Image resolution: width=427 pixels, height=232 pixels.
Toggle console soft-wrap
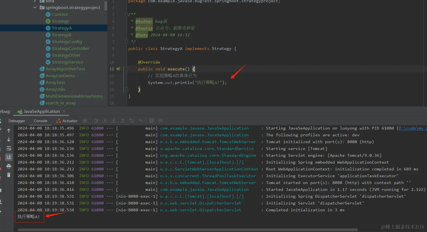(9, 148)
